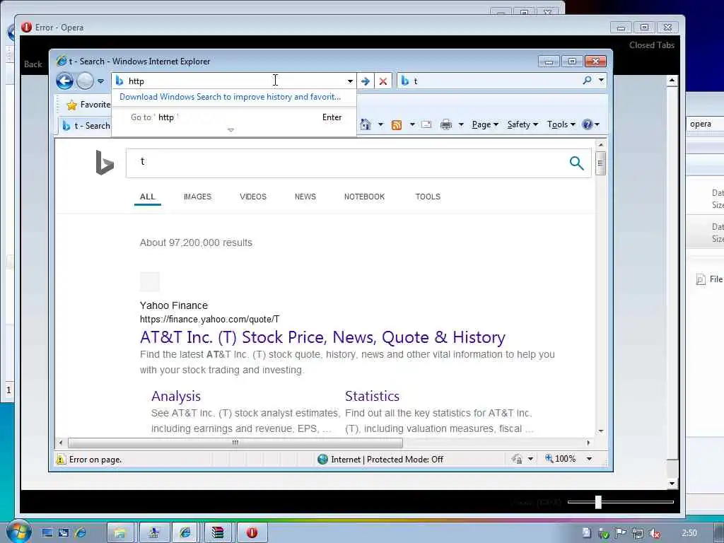Screen dimensions: 724x543
Task: Click the Bing logo on the page
Action: (105, 163)
